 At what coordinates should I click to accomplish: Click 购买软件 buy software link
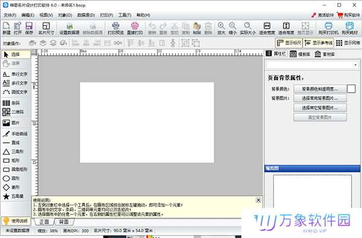coord(349,15)
